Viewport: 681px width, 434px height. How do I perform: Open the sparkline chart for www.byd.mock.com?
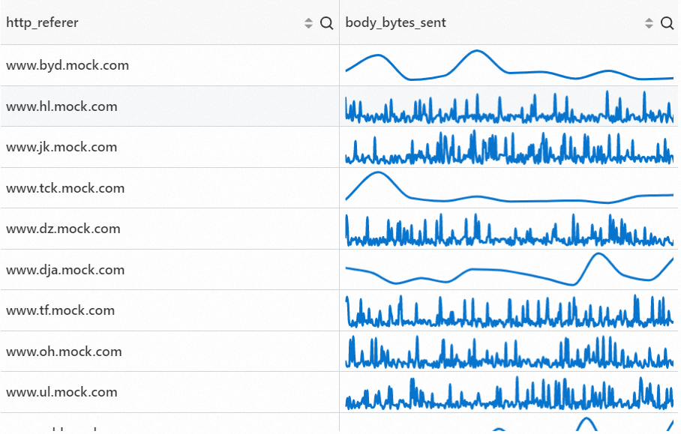(509, 65)
